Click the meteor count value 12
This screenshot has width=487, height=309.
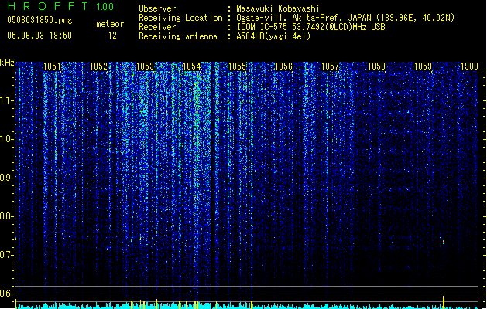pos(112,36)
